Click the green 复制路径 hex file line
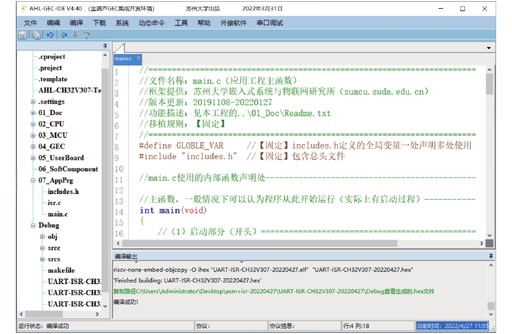 (x=274, y=291)
